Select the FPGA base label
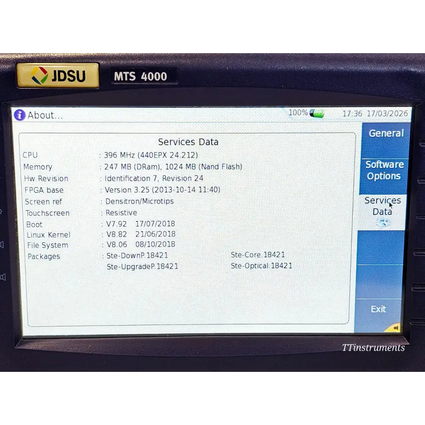Screen dimensions: 425x425 click(44, 190)
